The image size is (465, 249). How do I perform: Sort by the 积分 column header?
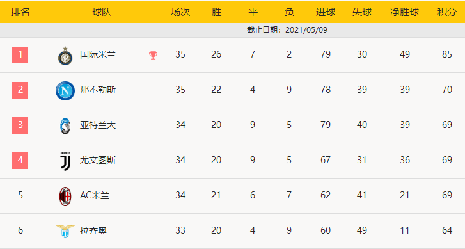coord(447,12)
